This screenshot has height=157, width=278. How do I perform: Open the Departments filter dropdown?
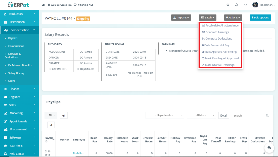coord(165,115)
